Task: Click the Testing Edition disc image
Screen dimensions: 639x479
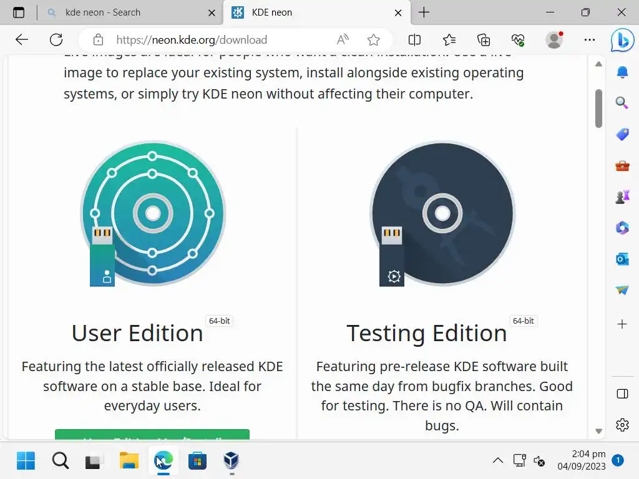Action: point(442,213)
